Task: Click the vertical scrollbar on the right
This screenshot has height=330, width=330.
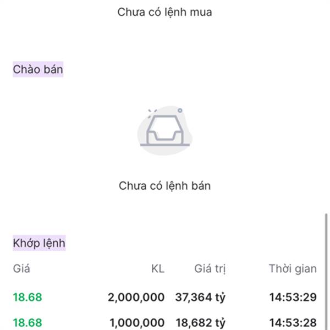Action: point(326,272)
